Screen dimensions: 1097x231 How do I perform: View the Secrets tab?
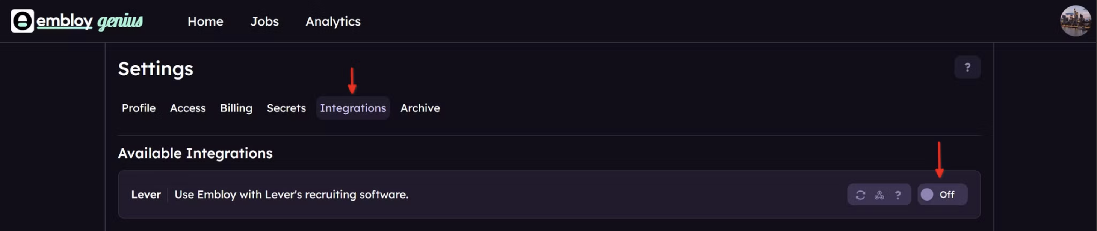[x=286, y=108]
